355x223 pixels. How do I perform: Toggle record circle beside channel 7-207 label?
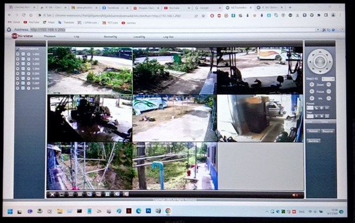point(29,83)
